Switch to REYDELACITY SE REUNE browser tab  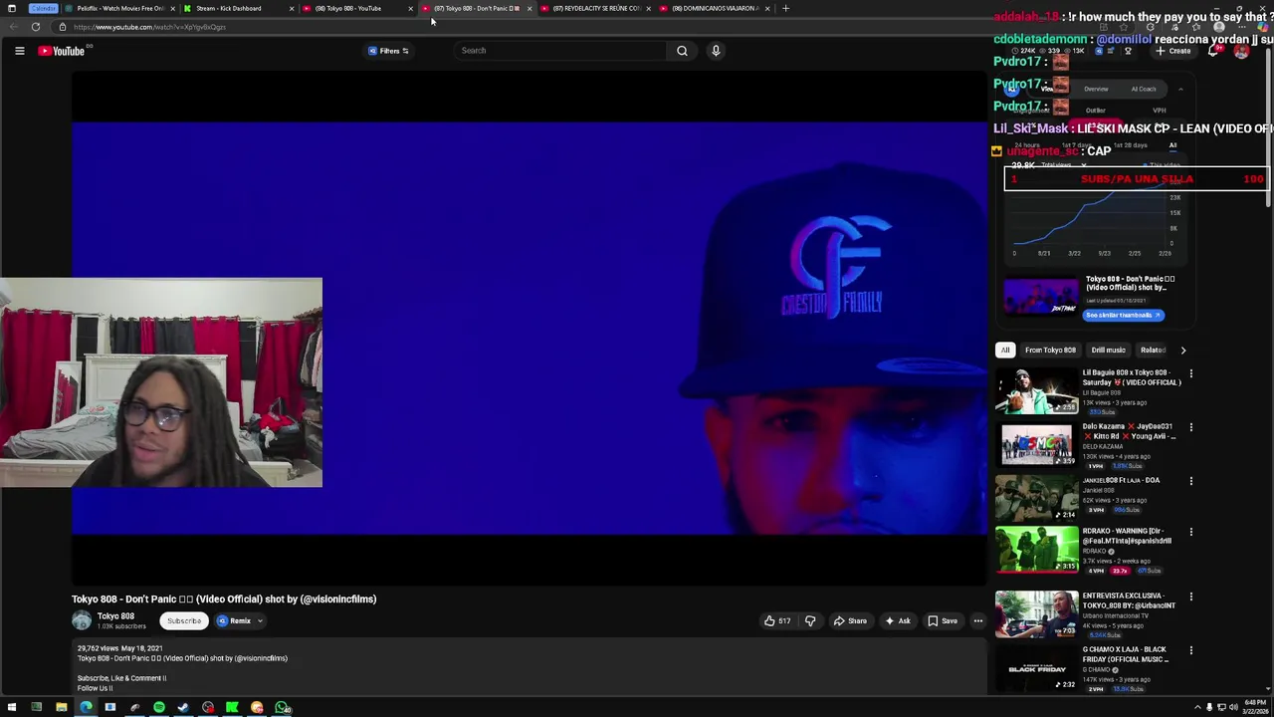click(x=595, y=8)
